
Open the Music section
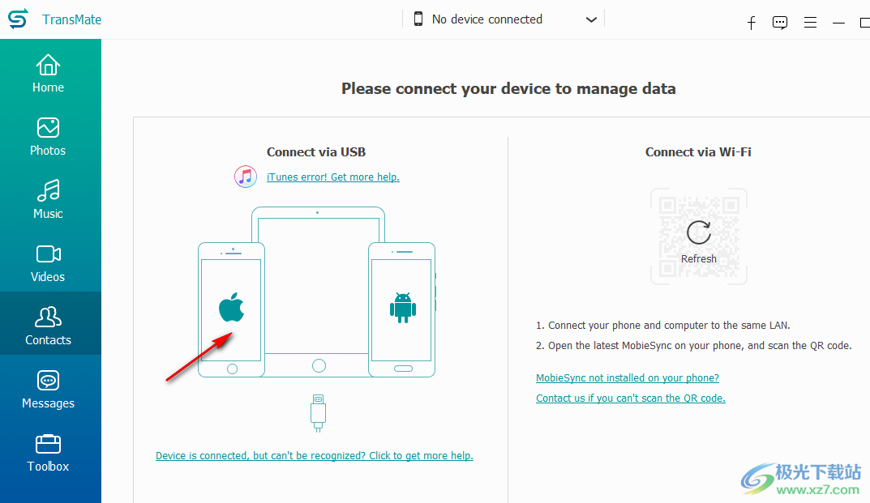point(49,200)
